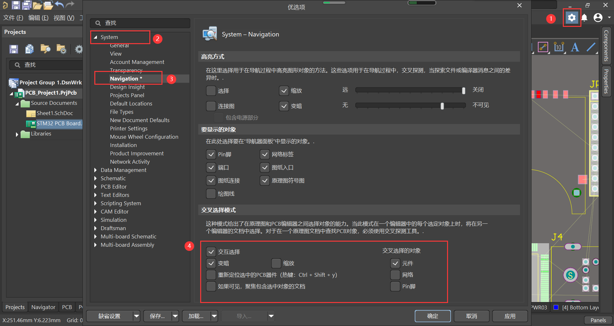614x326 pixels.
Task: Select the Undo icon in the top toolbar
Action: (59, 4)
